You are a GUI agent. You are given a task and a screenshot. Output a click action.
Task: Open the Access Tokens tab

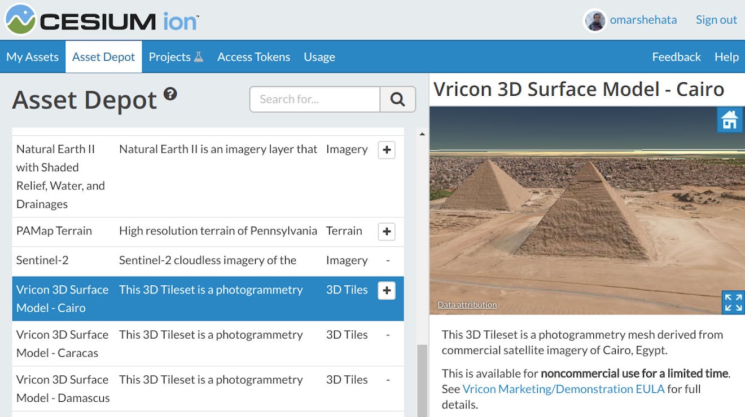[x=253, y=56]
